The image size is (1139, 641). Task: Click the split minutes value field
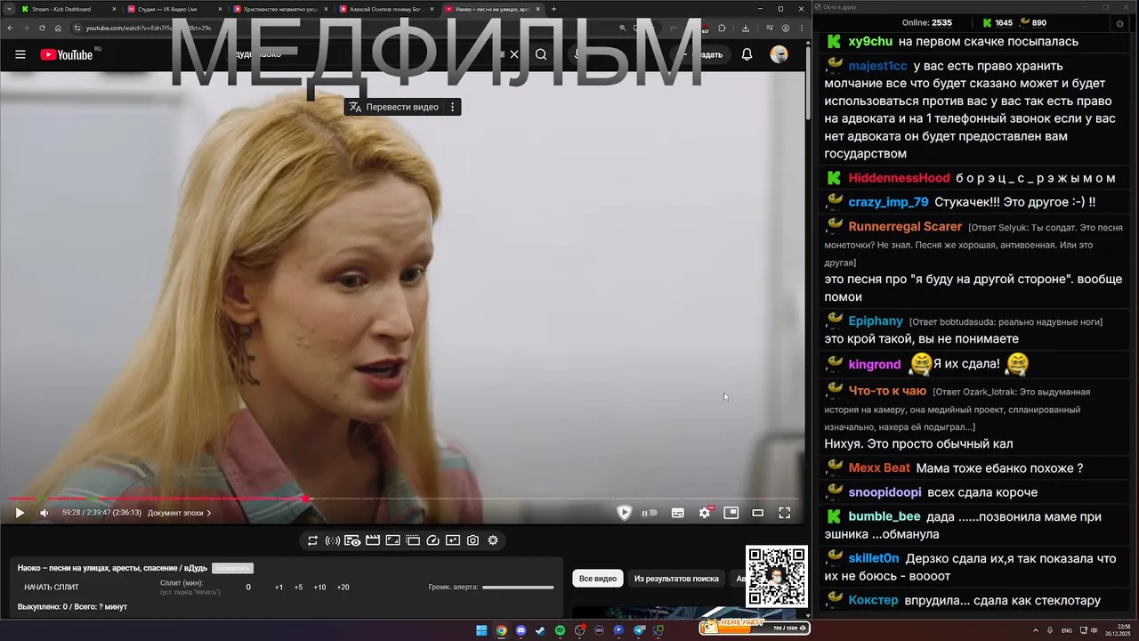248,588
